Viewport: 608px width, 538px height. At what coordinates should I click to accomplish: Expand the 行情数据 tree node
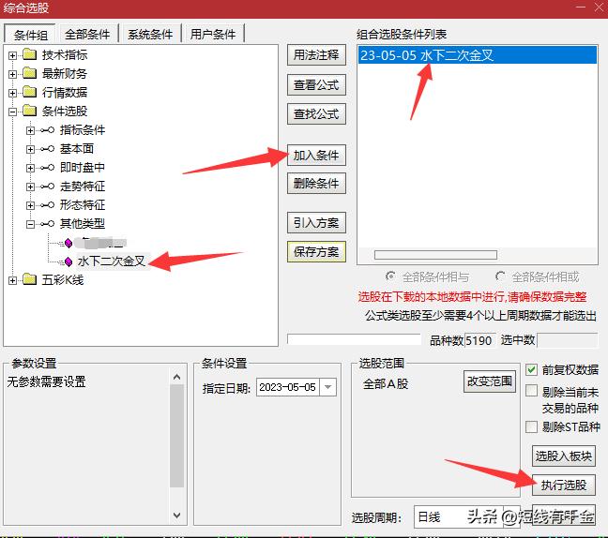(12, 93)
